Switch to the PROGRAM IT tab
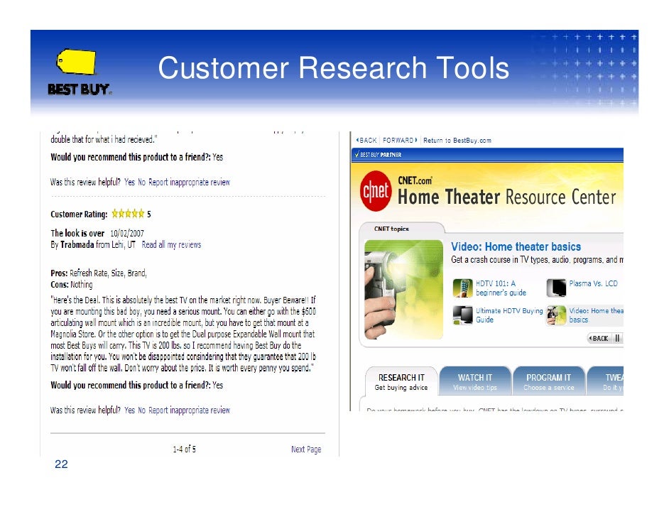This screenshot has width=669, height=517. pos(549,381)
